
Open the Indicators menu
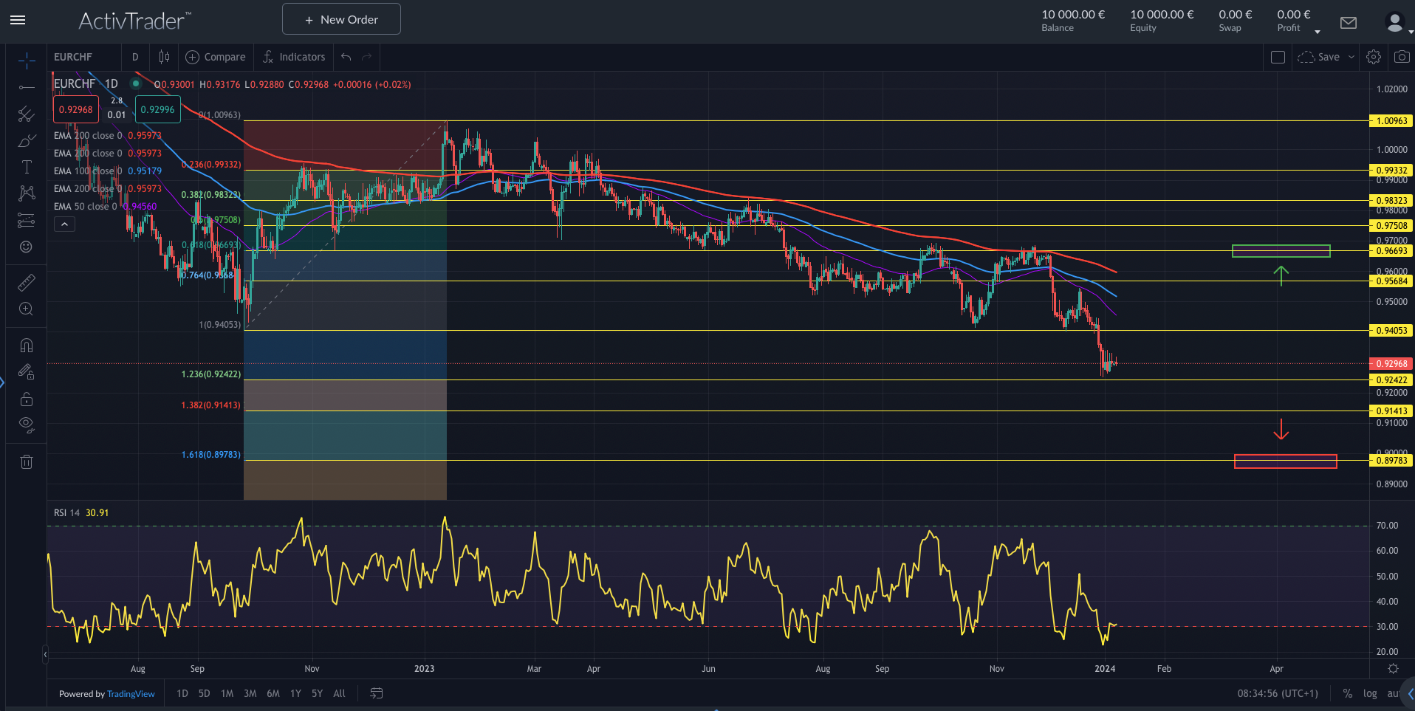[294, 57]
